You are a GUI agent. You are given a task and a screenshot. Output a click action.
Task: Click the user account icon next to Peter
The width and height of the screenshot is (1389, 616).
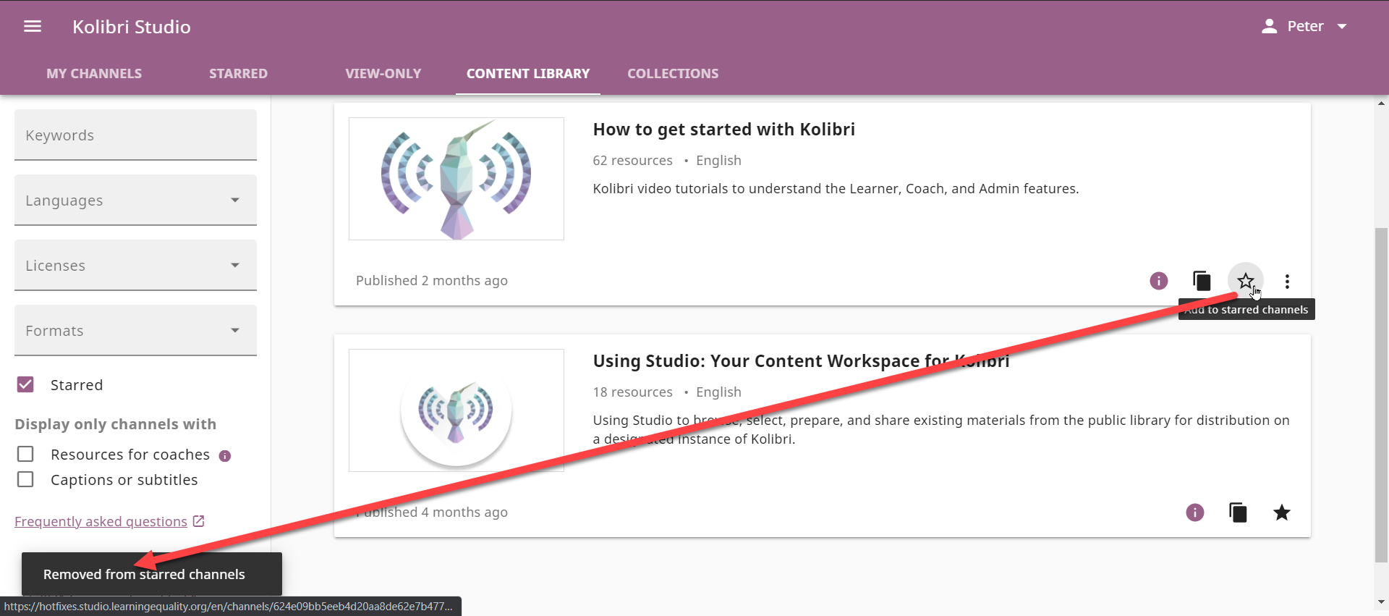click(1269, 27)
